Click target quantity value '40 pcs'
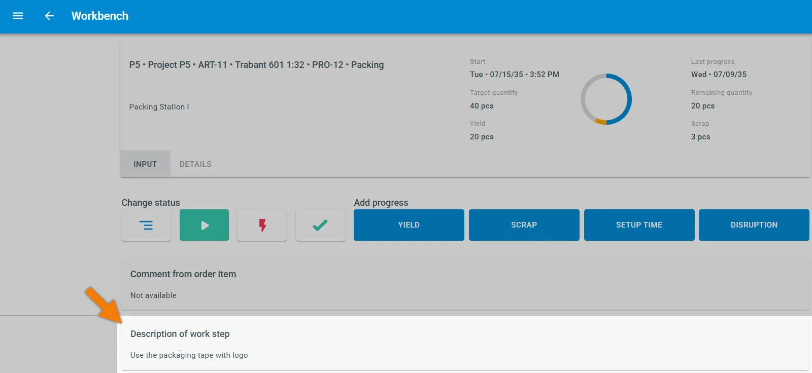Screen dimensions: 812x373 [x=482, y=106]
